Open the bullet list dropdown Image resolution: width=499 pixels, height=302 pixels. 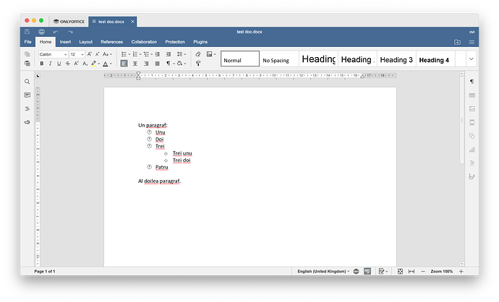coord(129,54)
